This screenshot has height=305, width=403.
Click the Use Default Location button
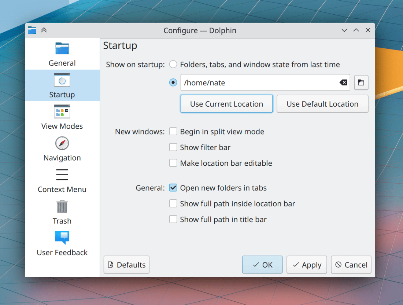[322, 104]
